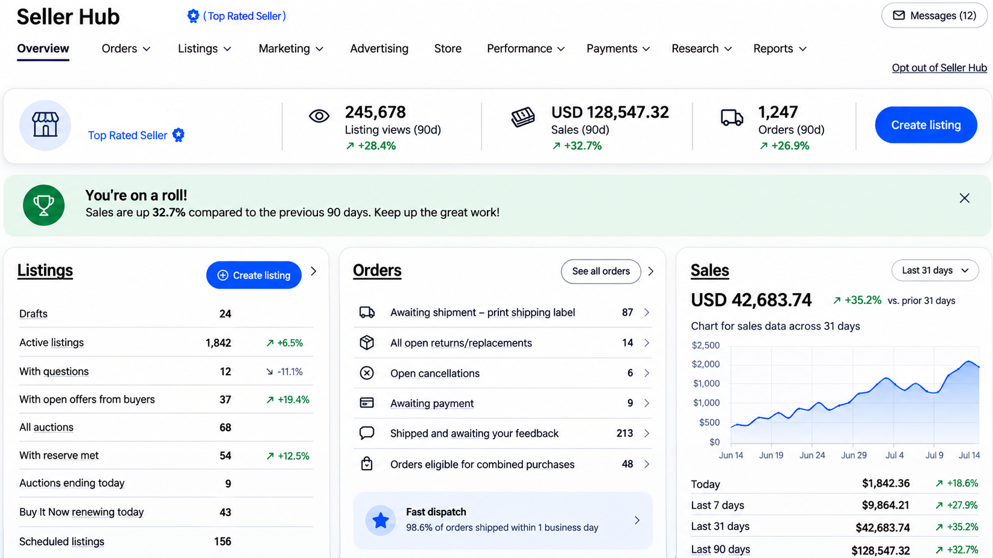Click the eye icon for listing views

pyautogui.click(x=319, y=116)
